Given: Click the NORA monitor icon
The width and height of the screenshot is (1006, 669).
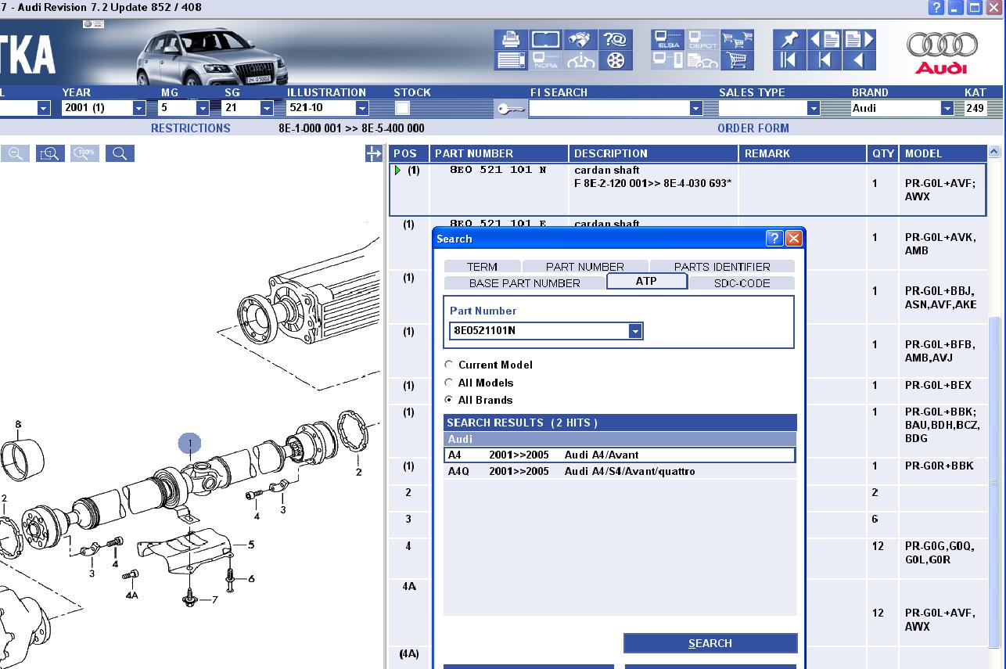Looking at the screenshot, I should pos(545,60).
